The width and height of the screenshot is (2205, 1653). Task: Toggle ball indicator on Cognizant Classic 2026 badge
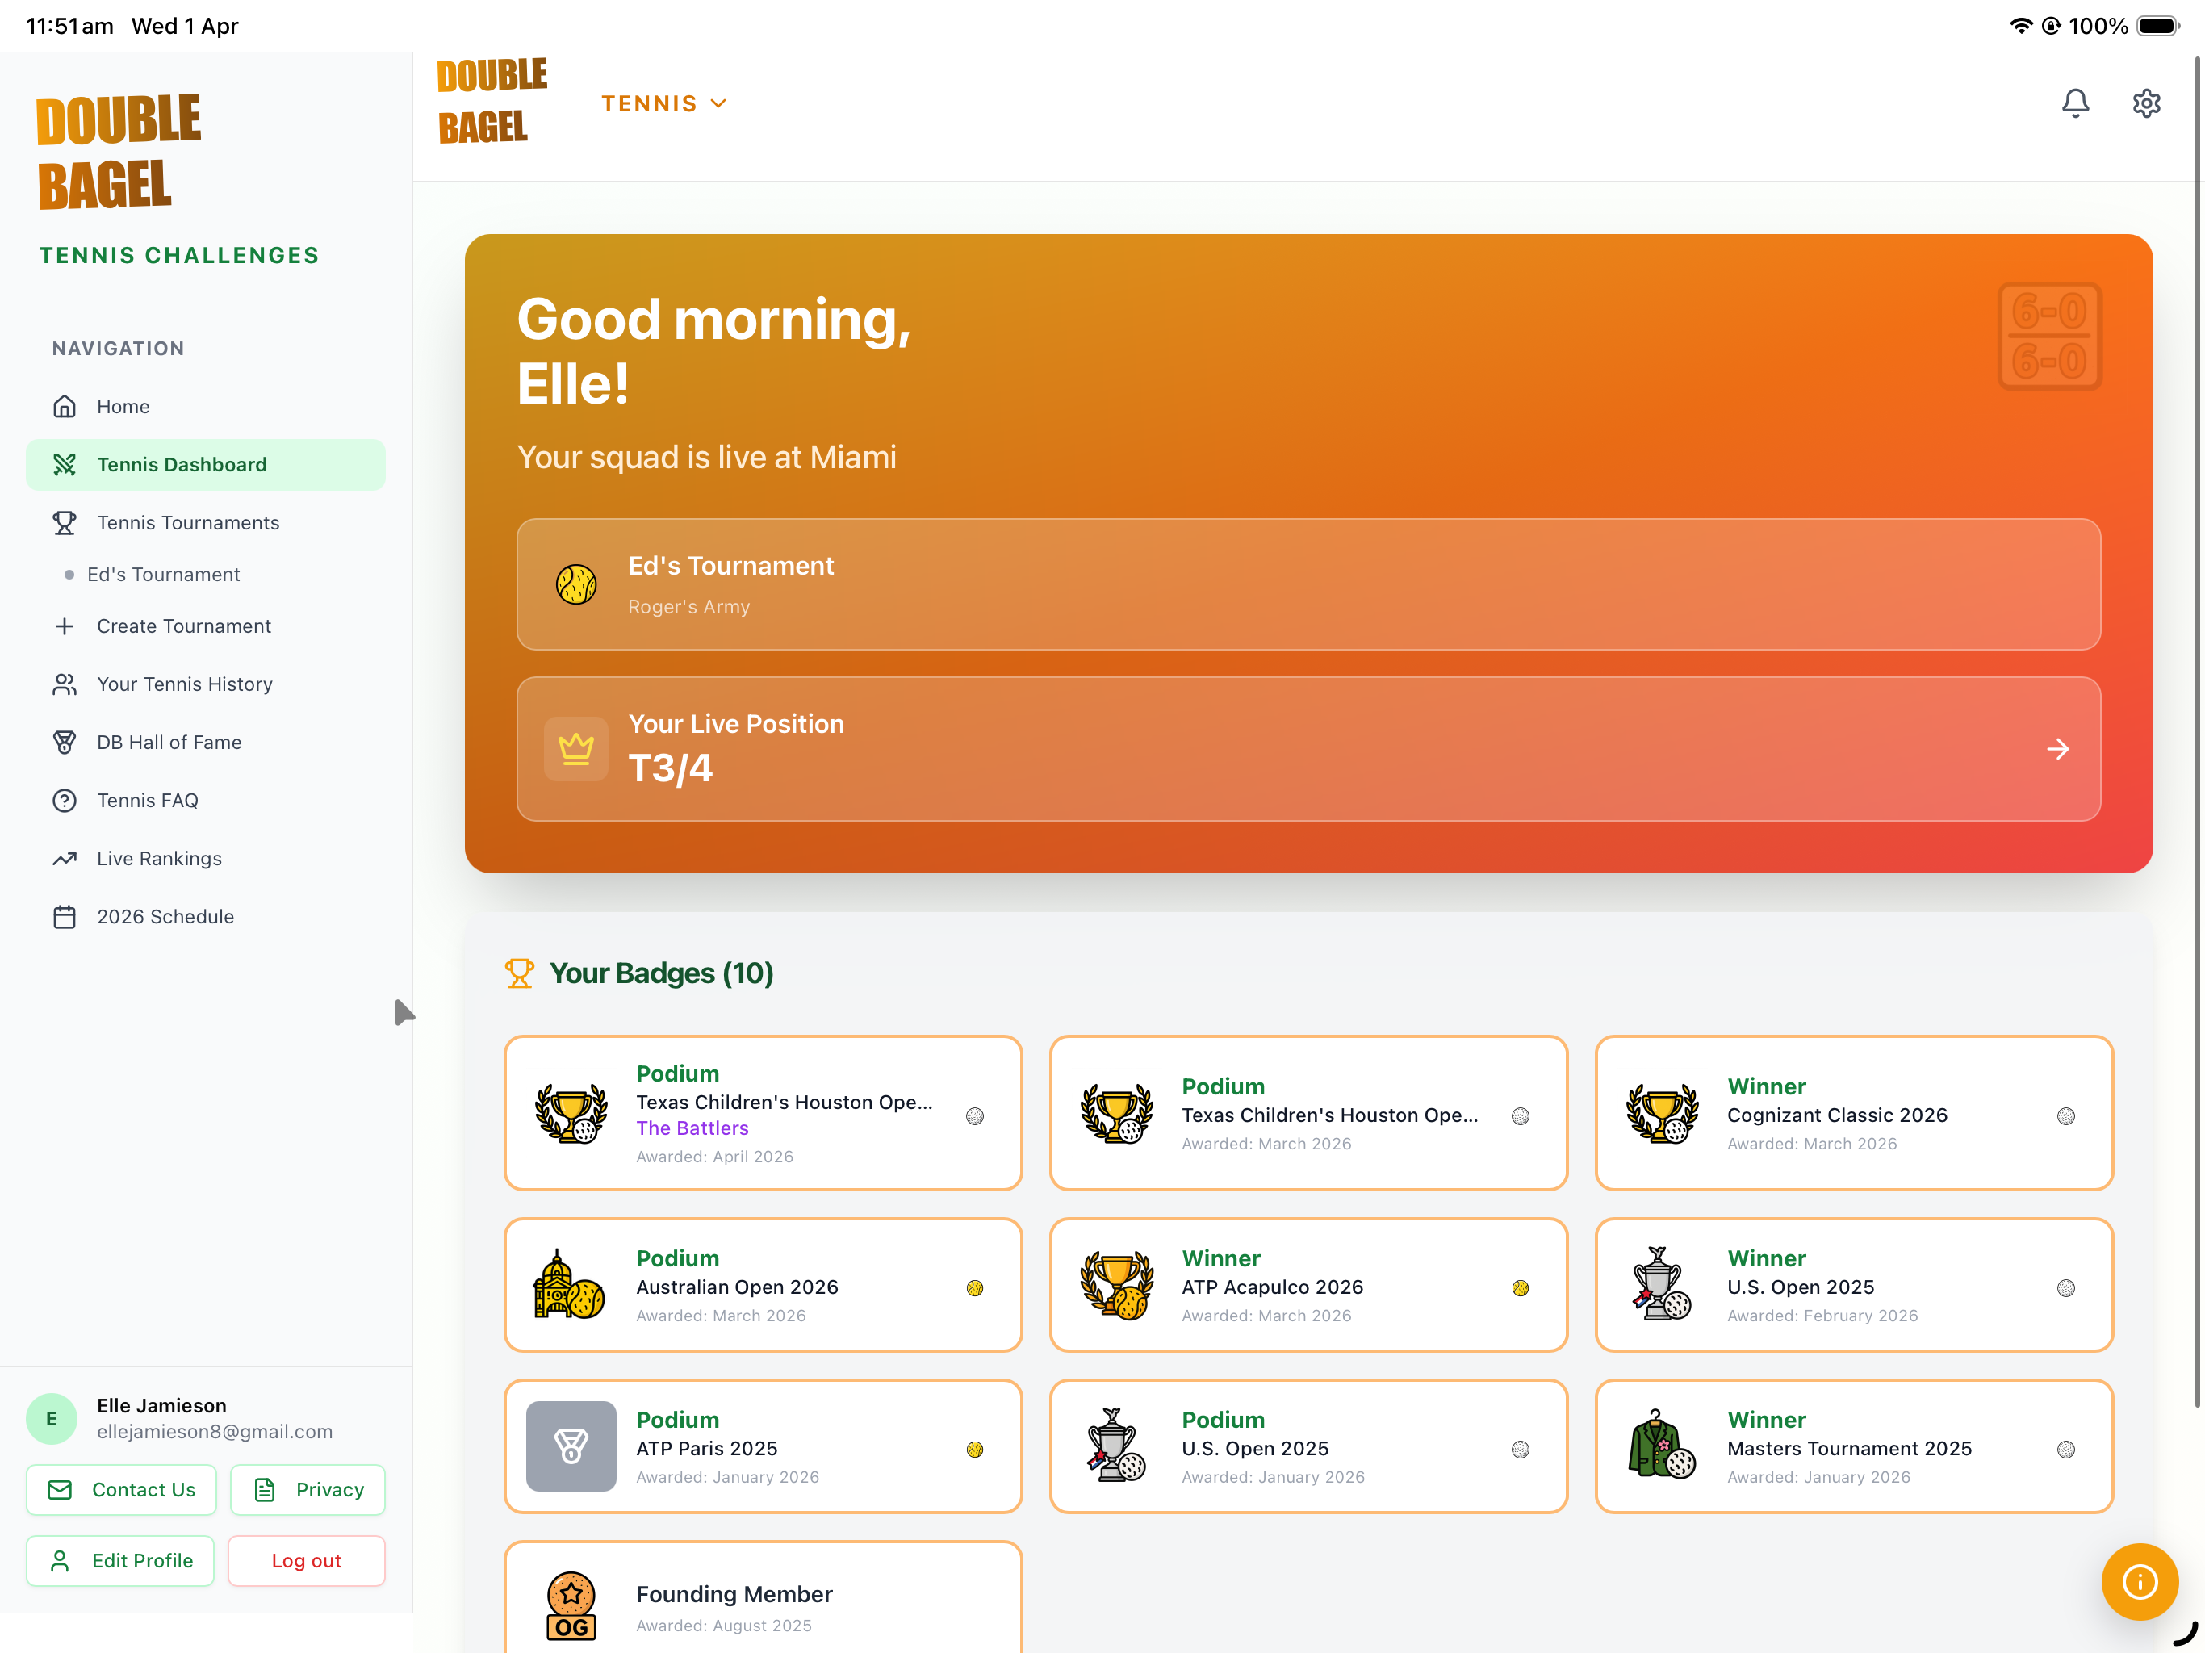2065,1115
